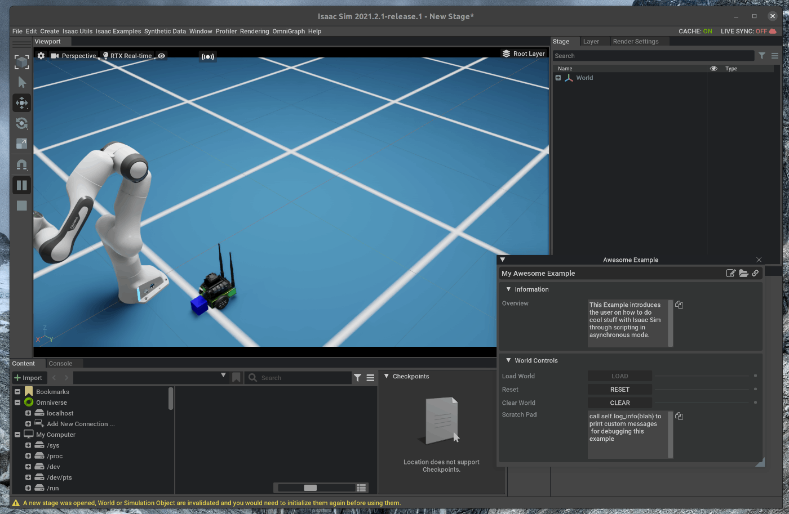Click Add New Connection entry

point(81,424)
